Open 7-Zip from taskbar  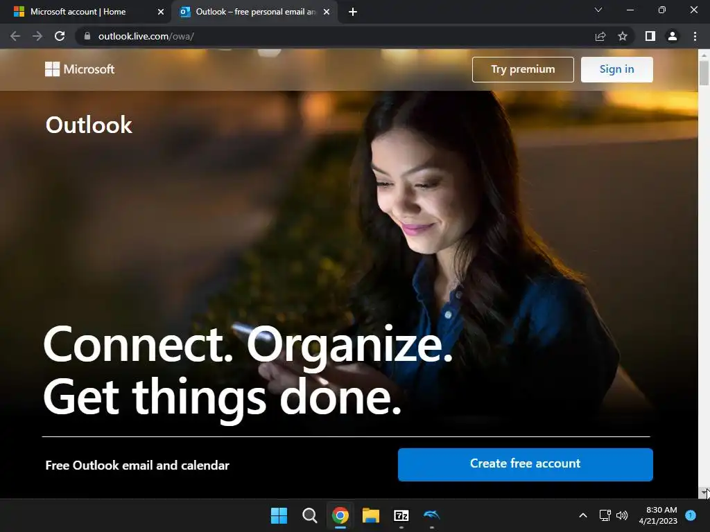401,515
